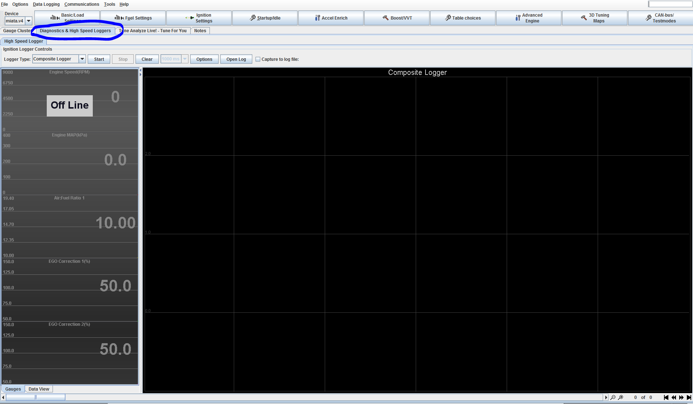Switch to the Gauges bottom tab
Viewport: 693px width, 404px height.
(13, 389)
